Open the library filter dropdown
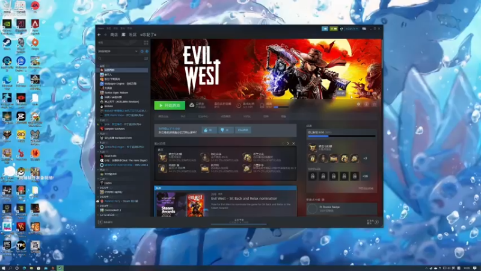This screenshot has width=481, height=271. click(117, 51)
